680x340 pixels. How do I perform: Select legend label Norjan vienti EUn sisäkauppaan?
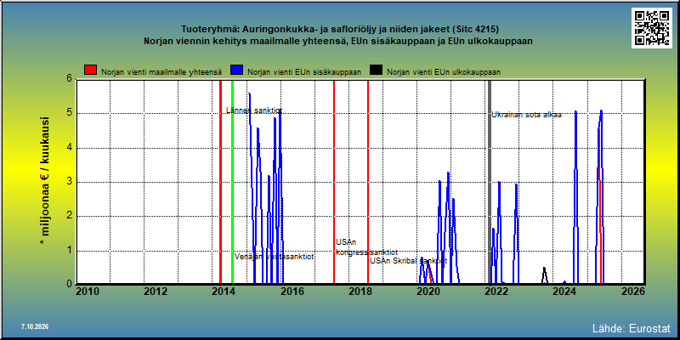pyautogui.click(x=304, y=72)
